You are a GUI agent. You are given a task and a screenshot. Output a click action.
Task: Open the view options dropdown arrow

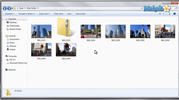click(x=163, y=14)
